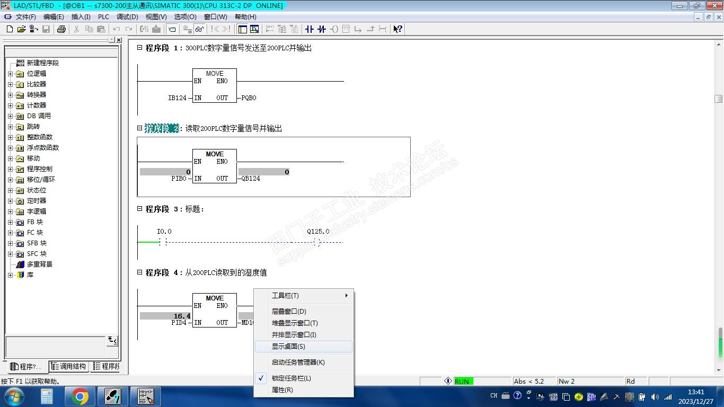724x407 pixels.
Task: Click the context Help arrow icon
Action: click(398, 29)
